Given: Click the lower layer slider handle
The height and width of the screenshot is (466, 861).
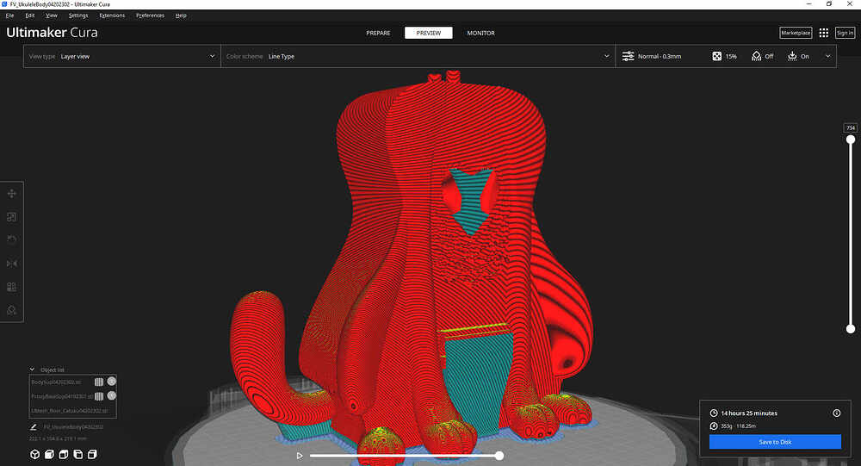Looking at the screenshot, I should [x=851, y=329].
